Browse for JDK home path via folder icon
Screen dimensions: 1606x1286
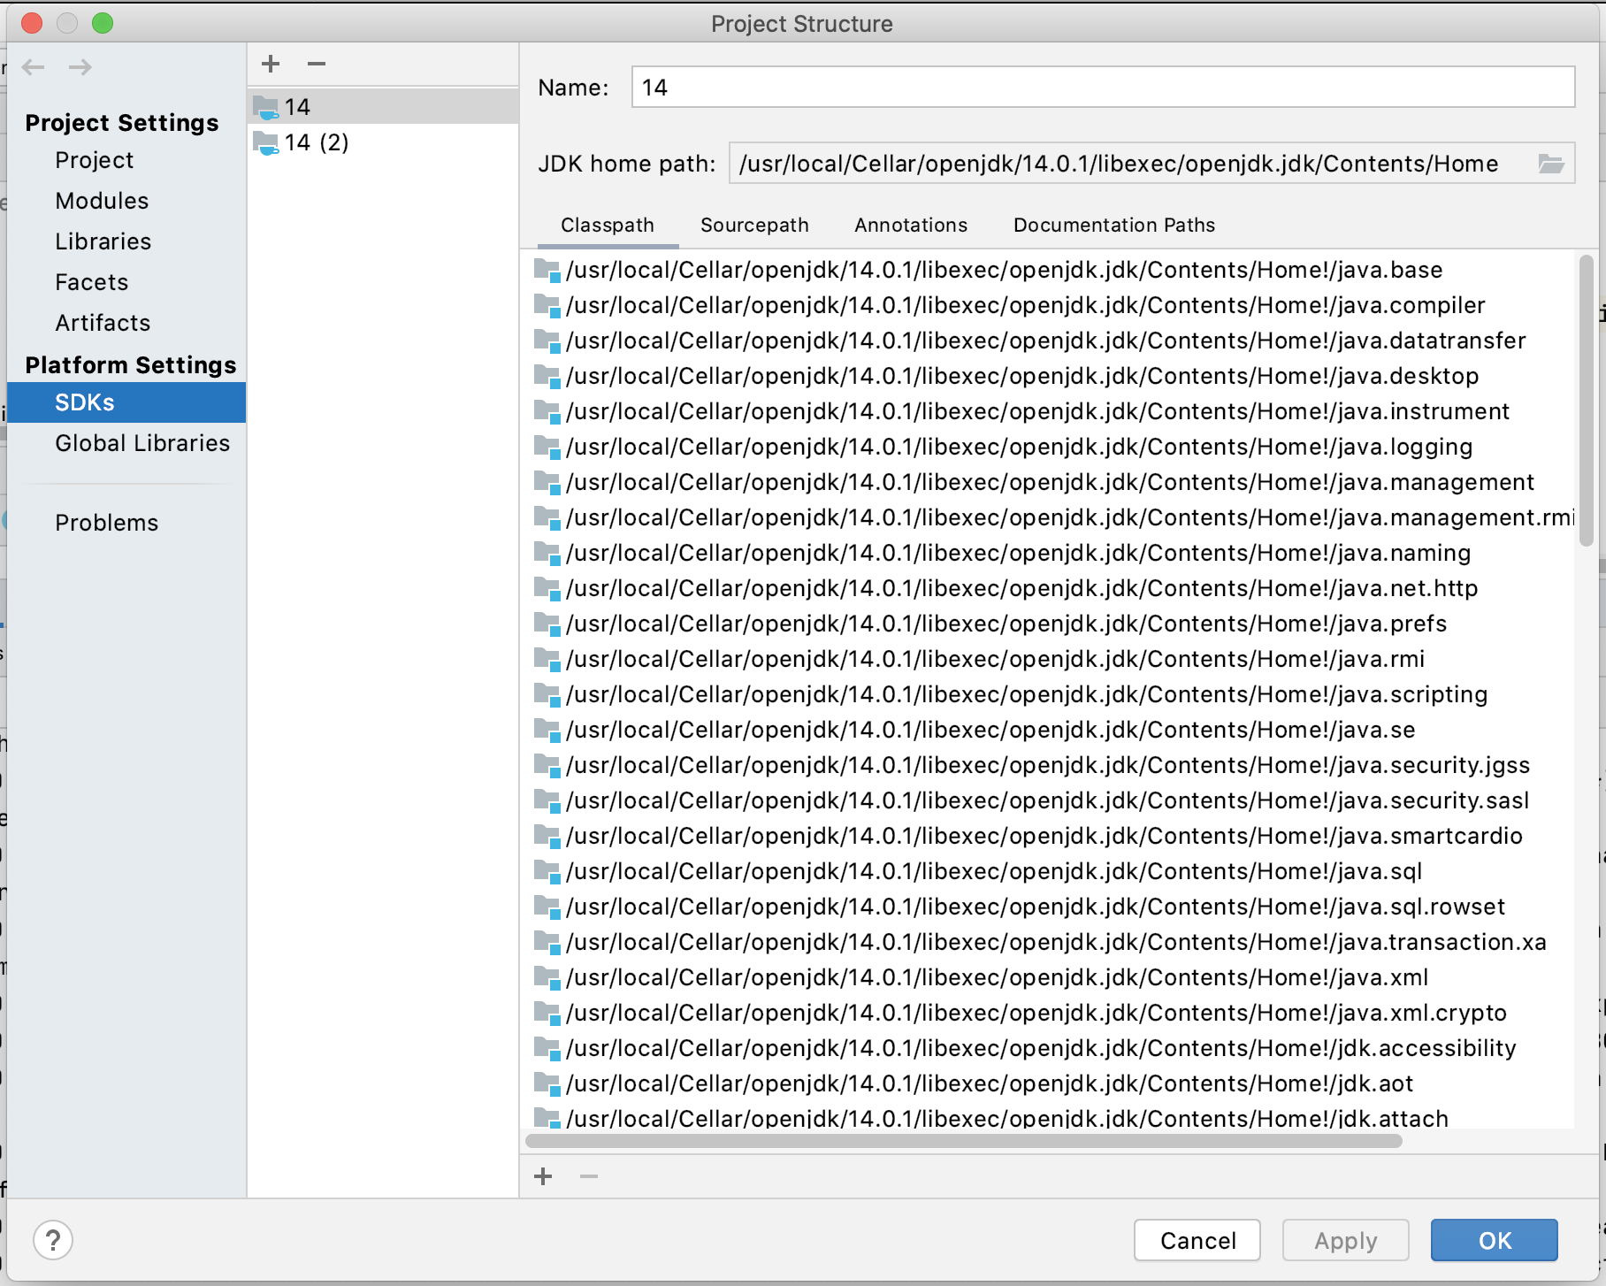point(1552,164)
